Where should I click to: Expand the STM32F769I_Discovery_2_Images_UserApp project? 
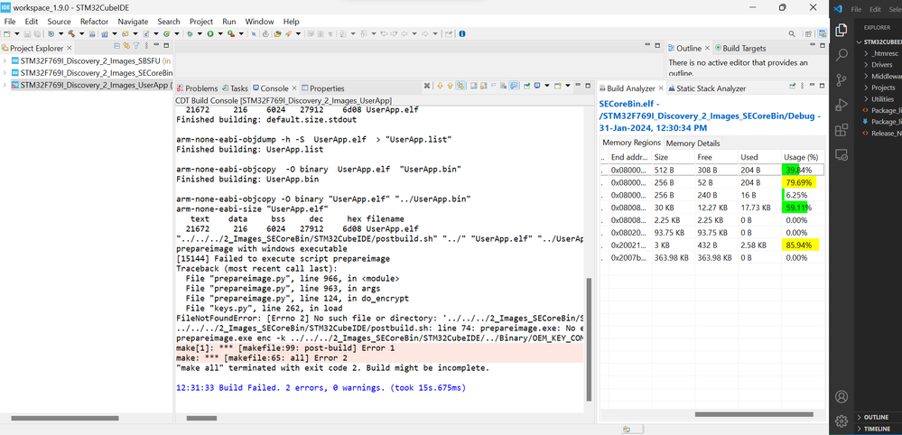(5, 85)
